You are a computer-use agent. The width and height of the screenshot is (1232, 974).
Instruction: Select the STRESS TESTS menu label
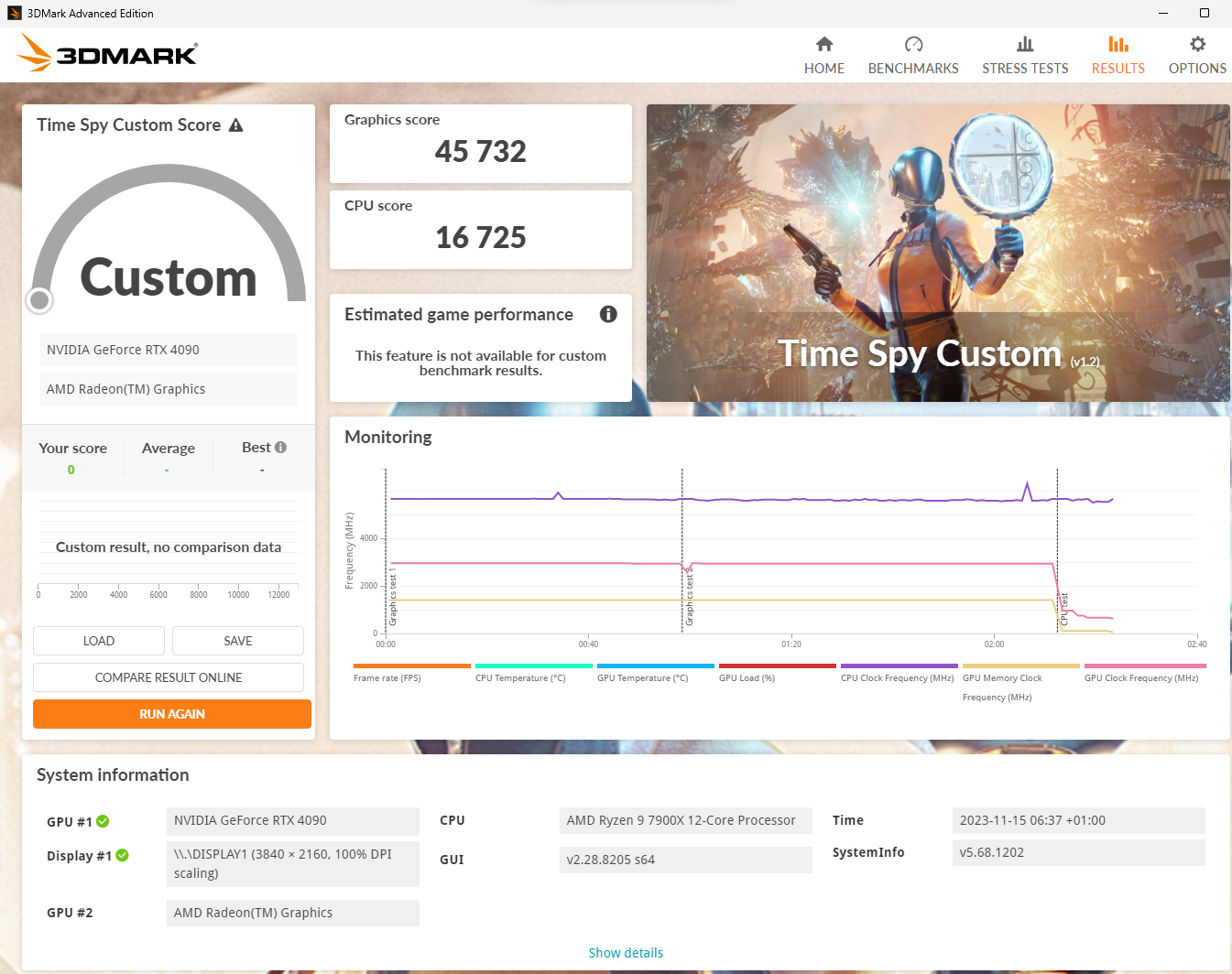1025,69
